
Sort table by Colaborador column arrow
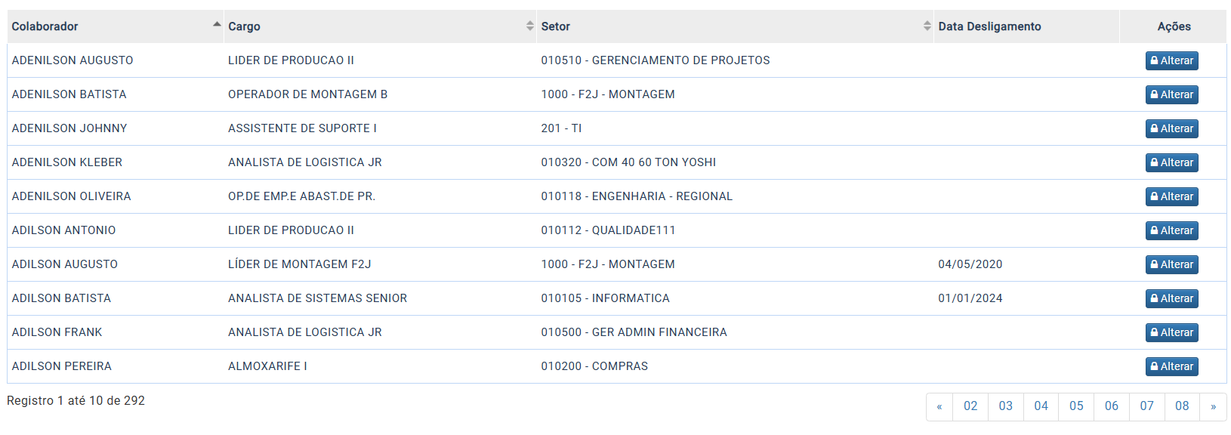click(217, 25)
